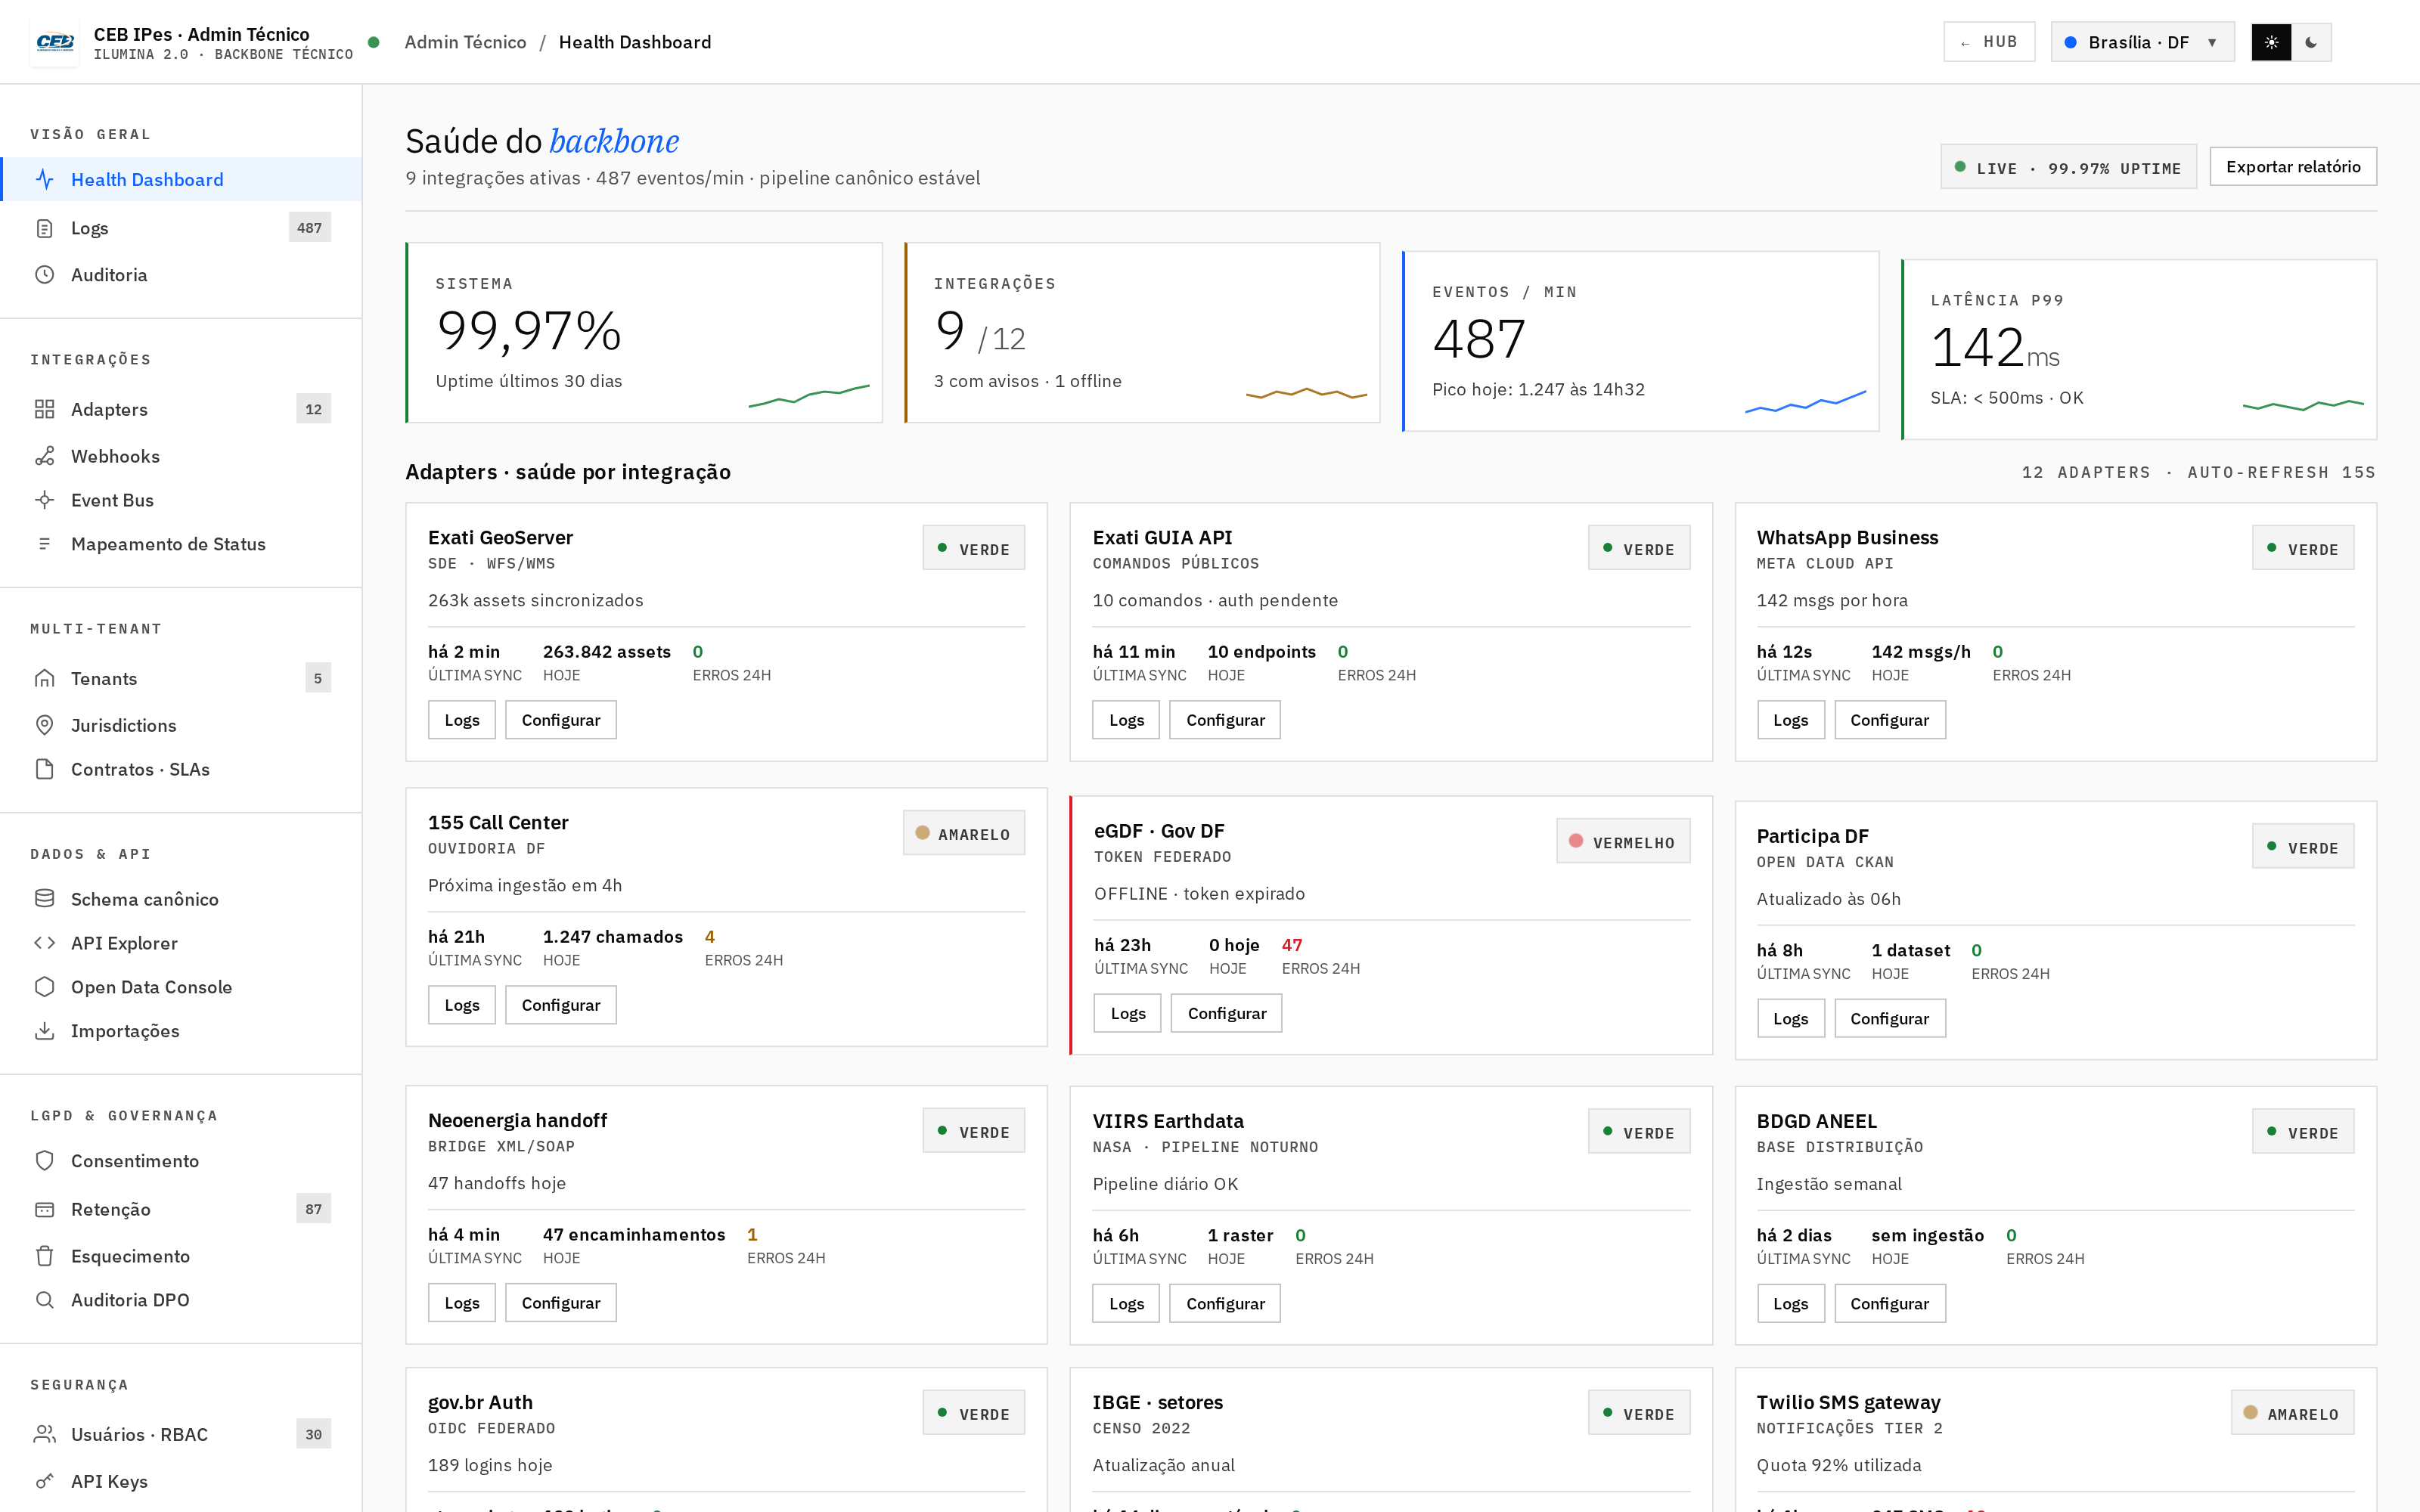Open Retenção sidebar item
The width and height of the screenshot is (2420, 1512).
tap(181, 1209)
